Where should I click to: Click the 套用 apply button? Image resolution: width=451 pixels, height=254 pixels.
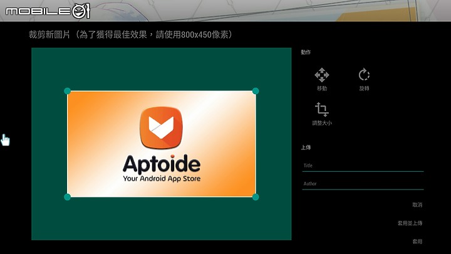pyautogui.click(x=417, y=241)
